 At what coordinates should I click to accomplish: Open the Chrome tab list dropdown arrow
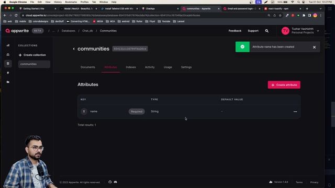[x=320, y=9]
